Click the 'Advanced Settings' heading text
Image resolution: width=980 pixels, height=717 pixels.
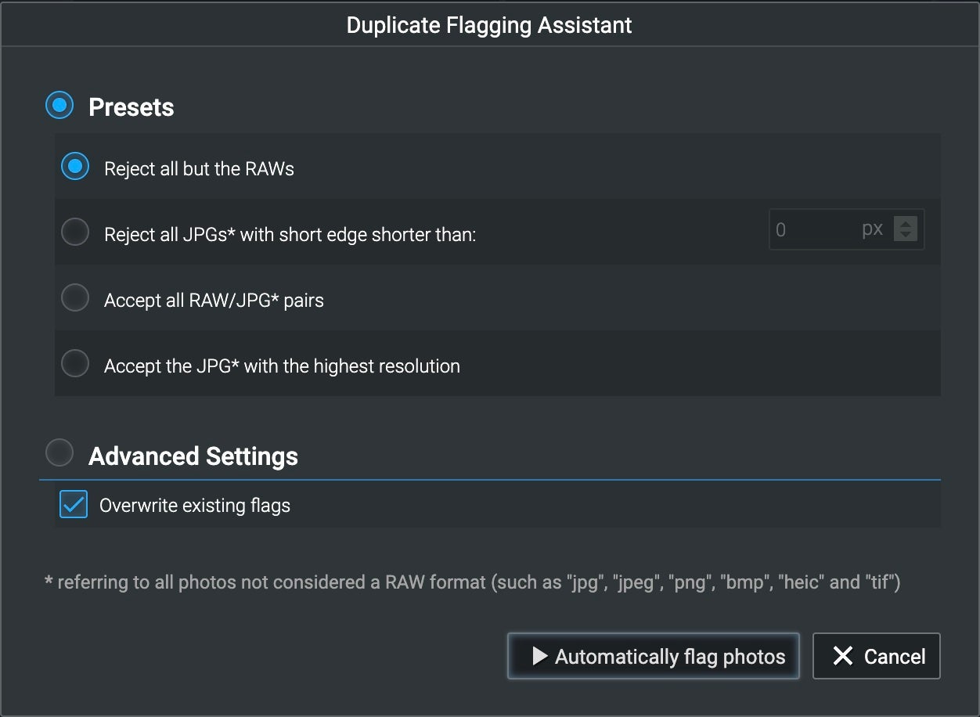[193, 456]
